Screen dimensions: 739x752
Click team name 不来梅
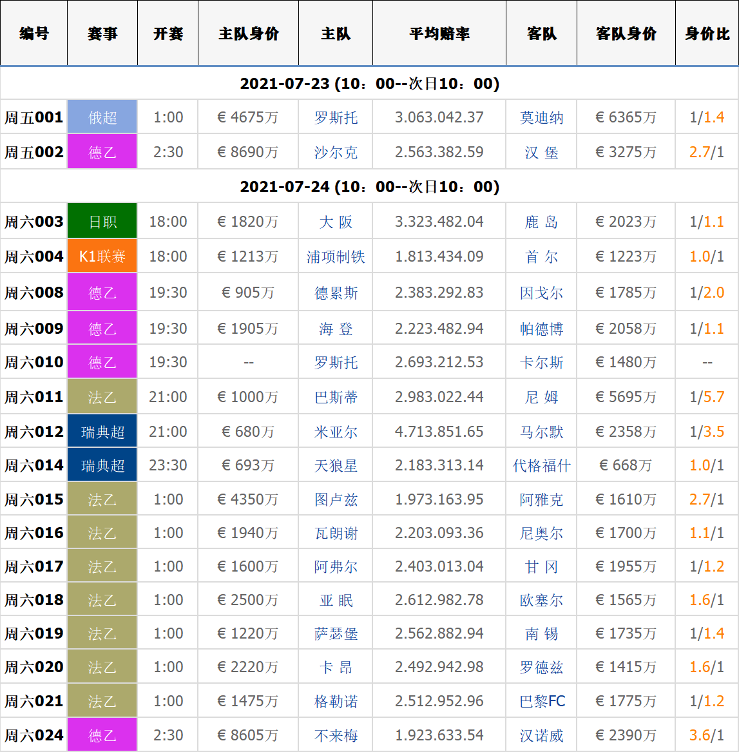[336, 736]
